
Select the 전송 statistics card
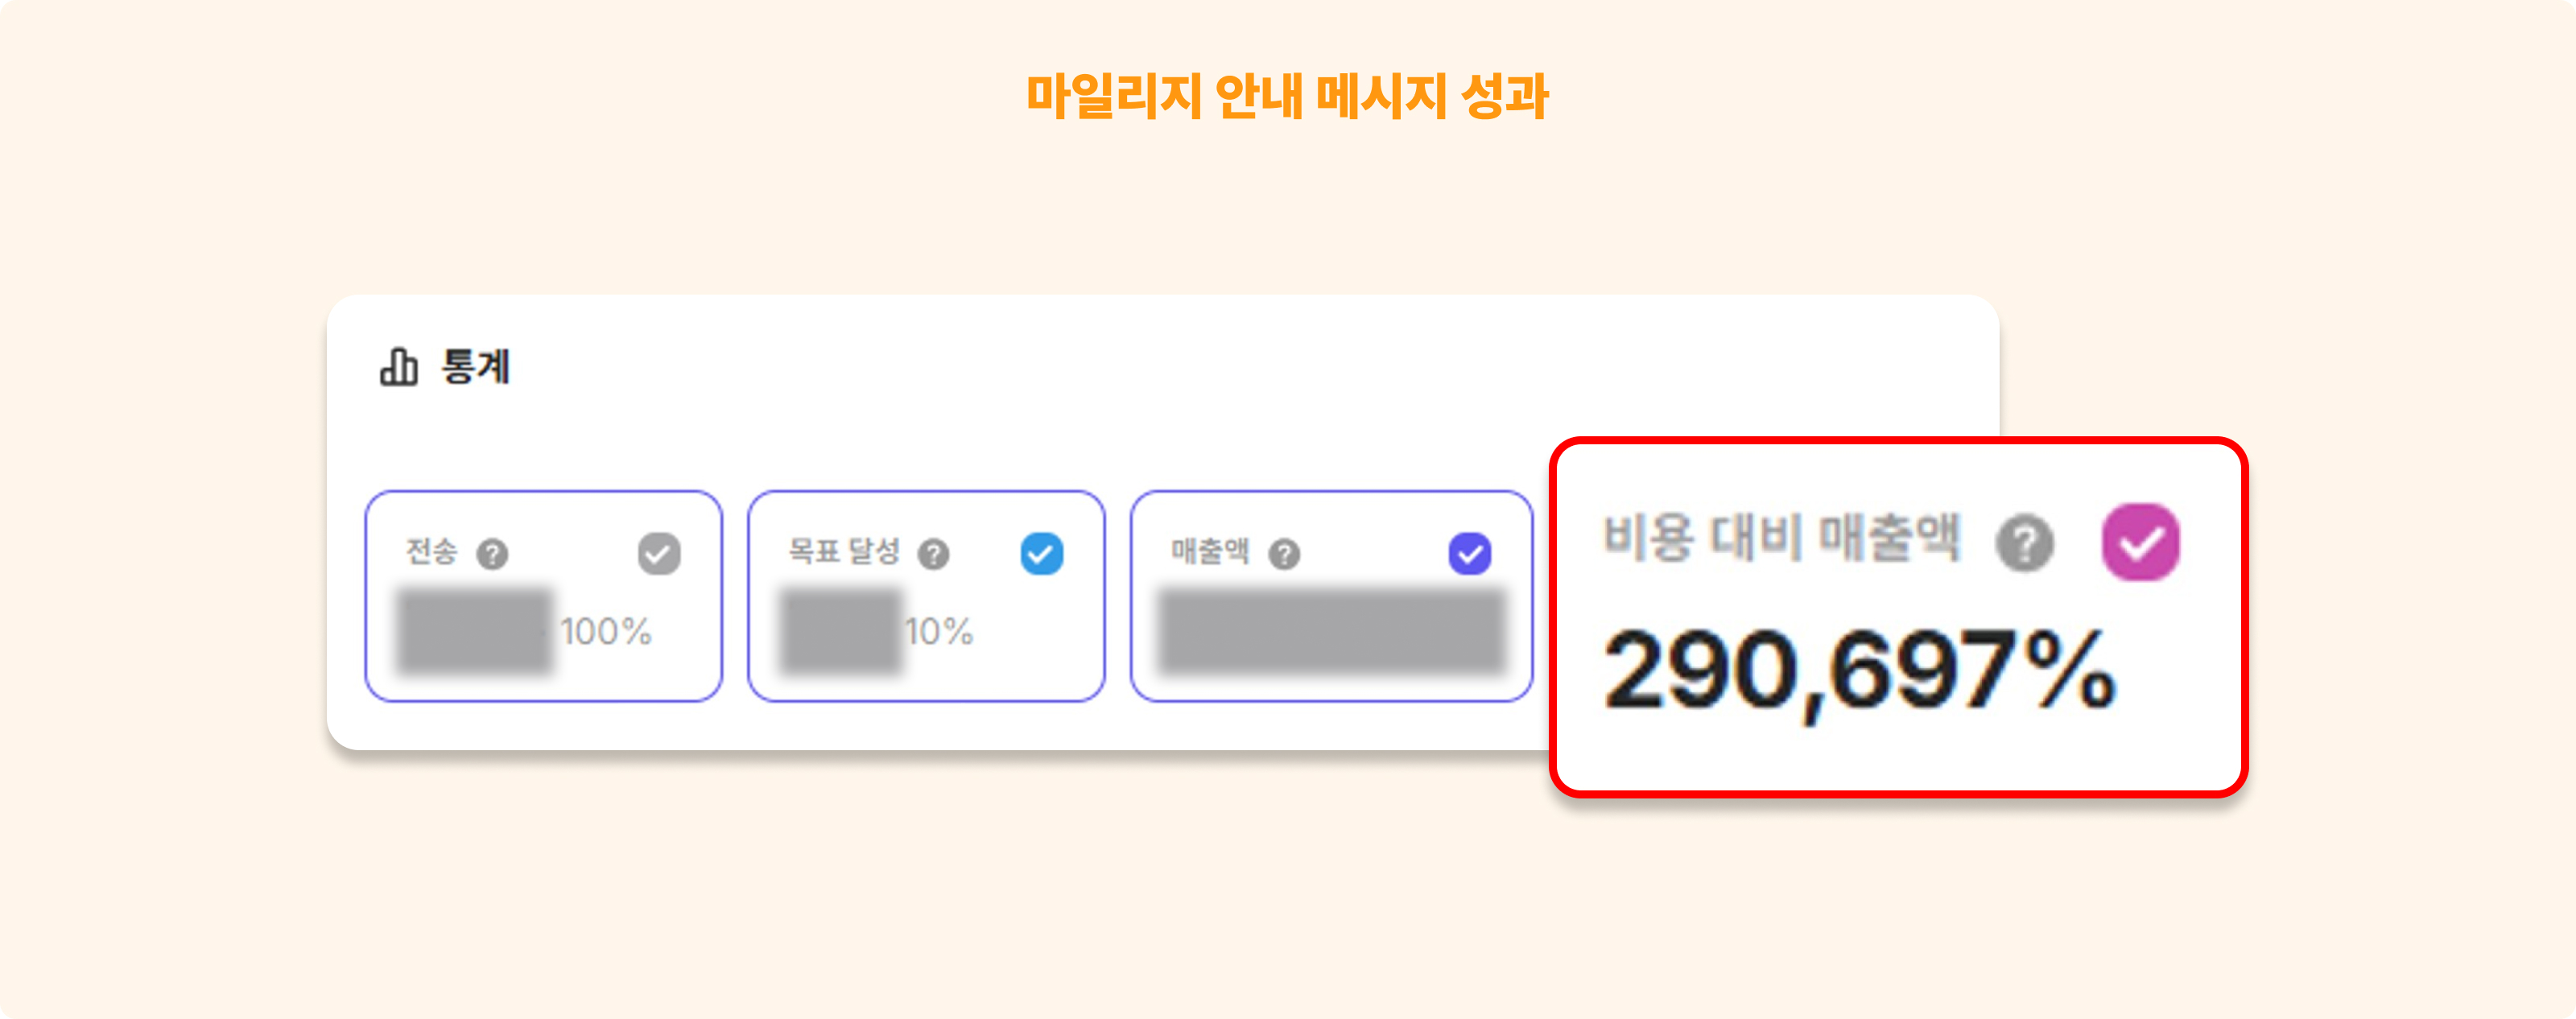[x=543, y=596]
